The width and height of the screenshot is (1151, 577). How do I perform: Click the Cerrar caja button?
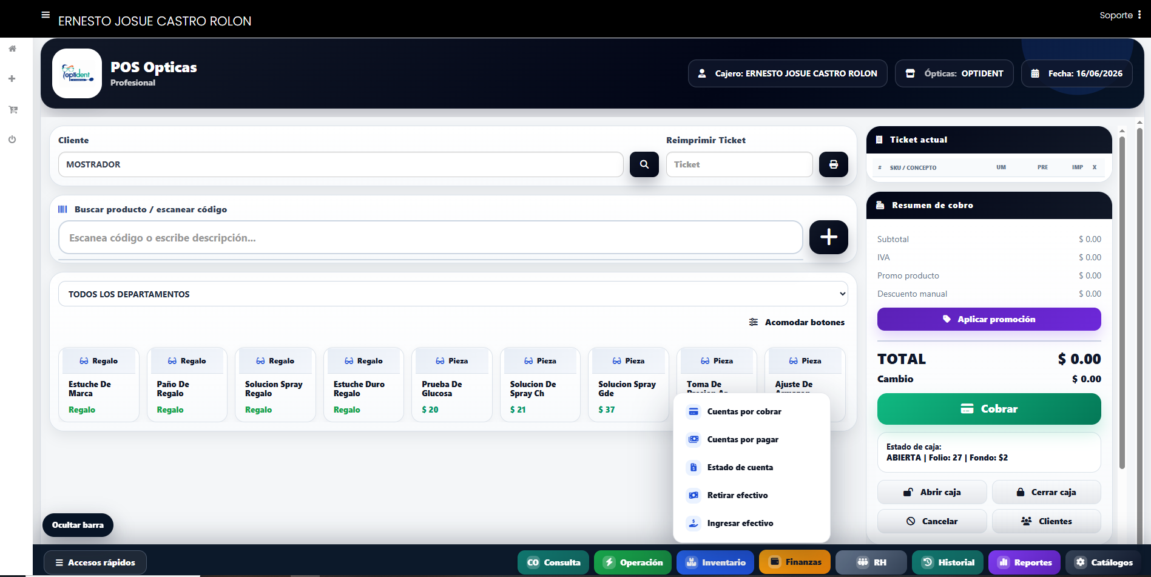1047,492
